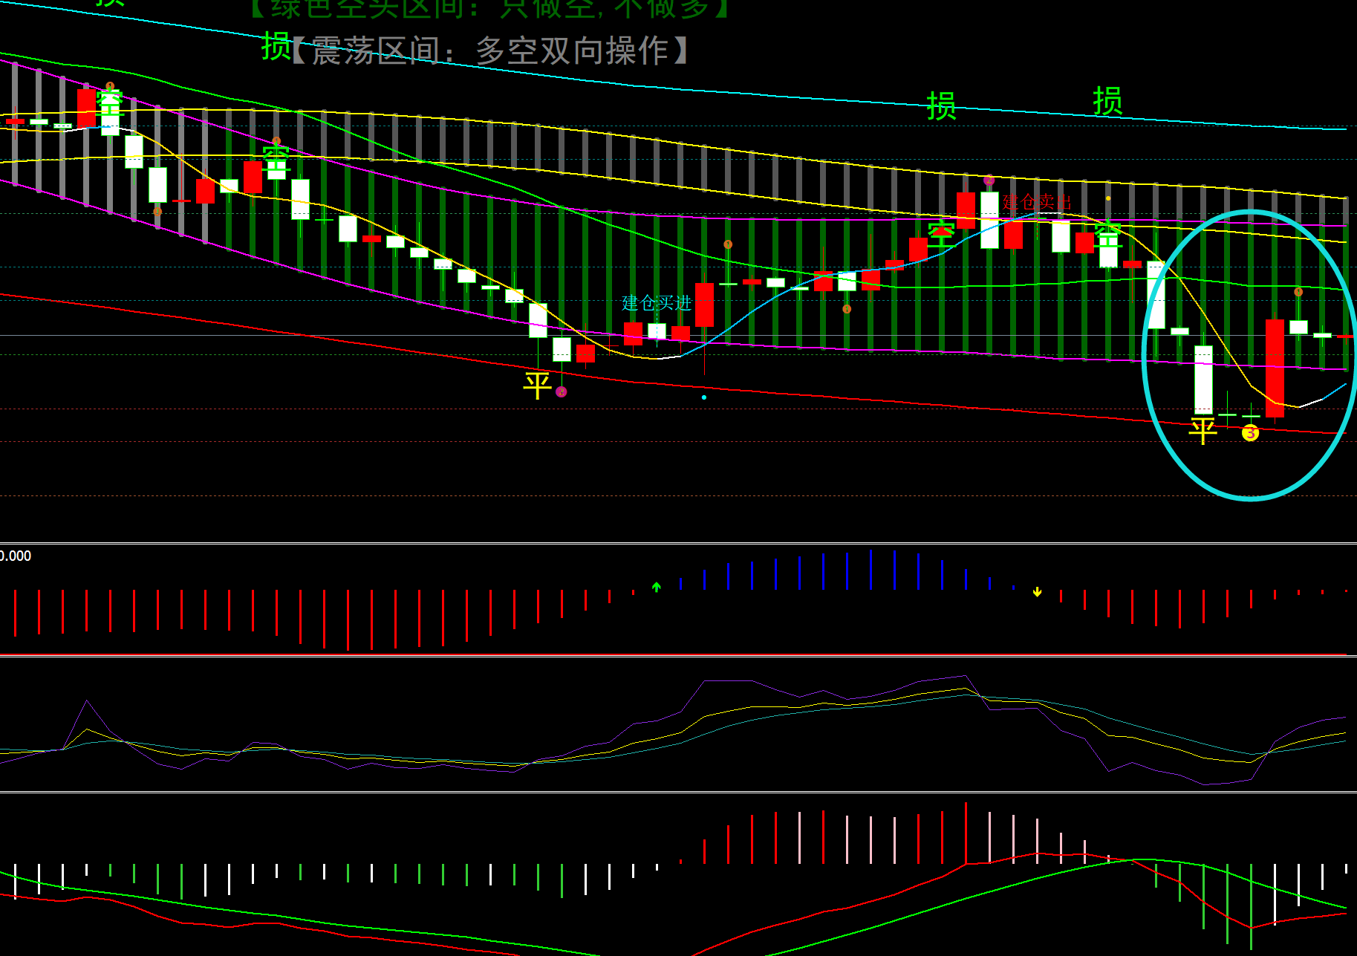Click the green up arrow in histogram panel
Viewport: 1357px width, 956px height.
click(657, 587)
